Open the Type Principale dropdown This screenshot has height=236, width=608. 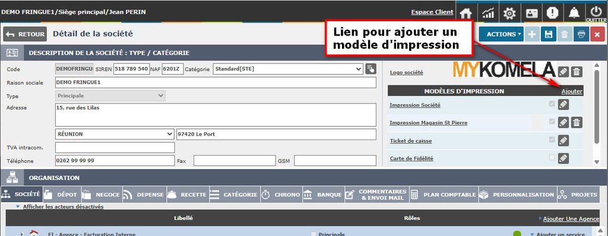click(x=110, y=96)
